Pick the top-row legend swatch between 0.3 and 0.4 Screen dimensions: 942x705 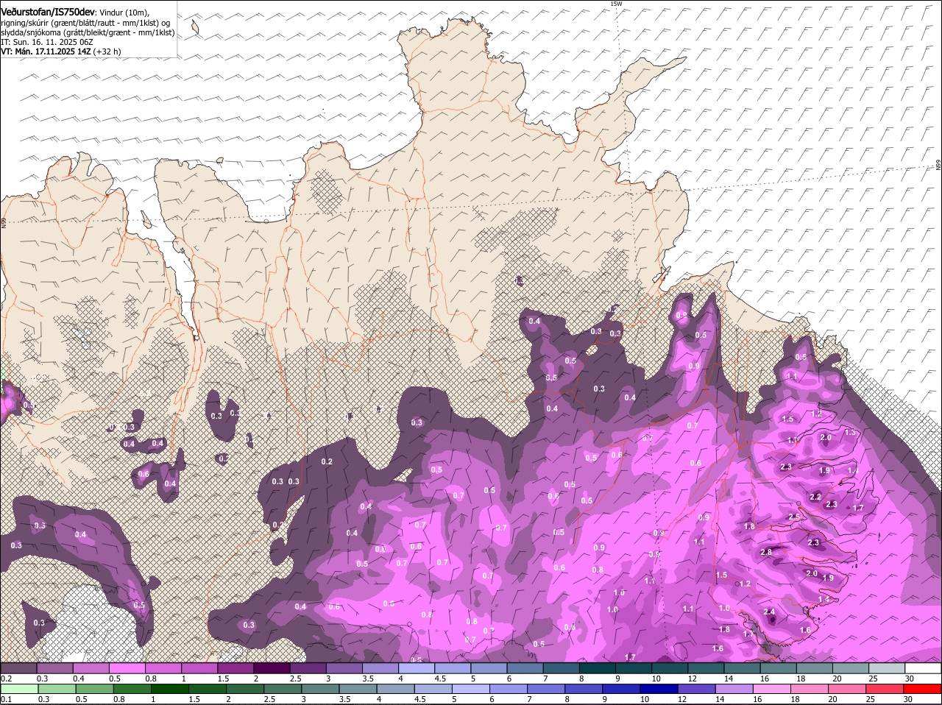coord(55,668)
